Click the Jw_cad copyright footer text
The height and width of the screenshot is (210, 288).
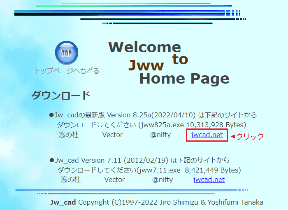[x=156, y=202]
